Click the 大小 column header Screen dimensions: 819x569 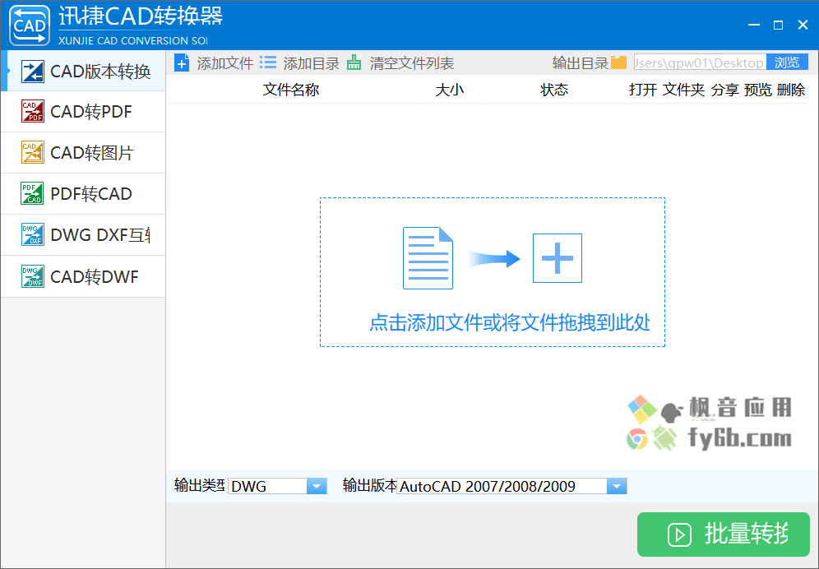pos(450,90)
